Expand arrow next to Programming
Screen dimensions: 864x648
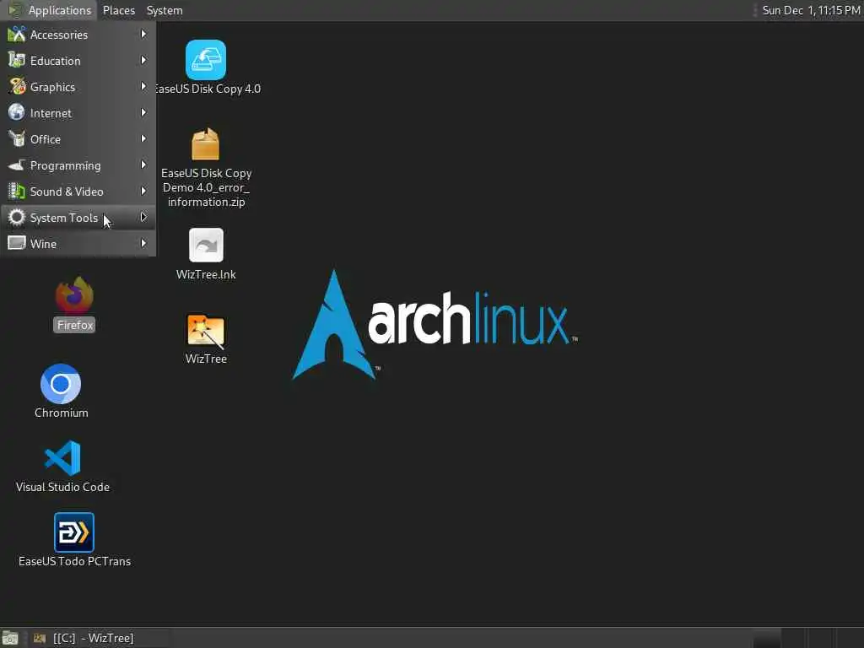click(143, 165)
